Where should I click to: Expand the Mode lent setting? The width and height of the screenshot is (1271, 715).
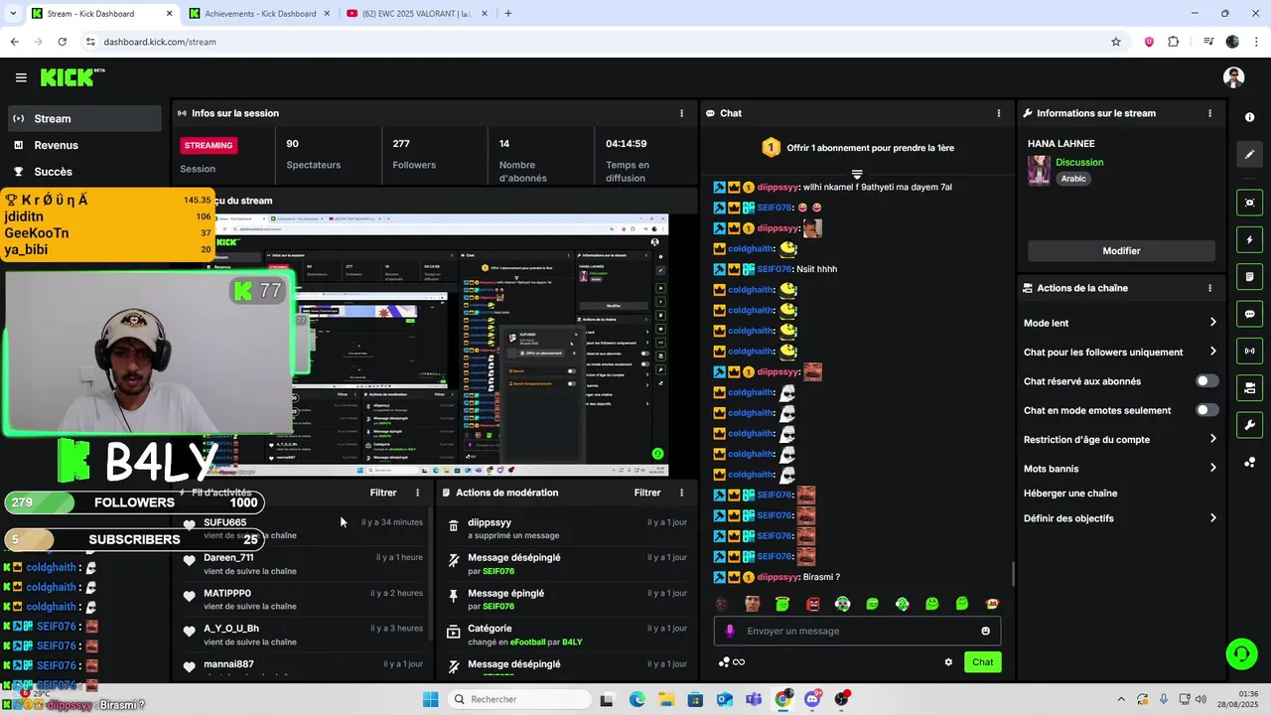click(1119, 323)
